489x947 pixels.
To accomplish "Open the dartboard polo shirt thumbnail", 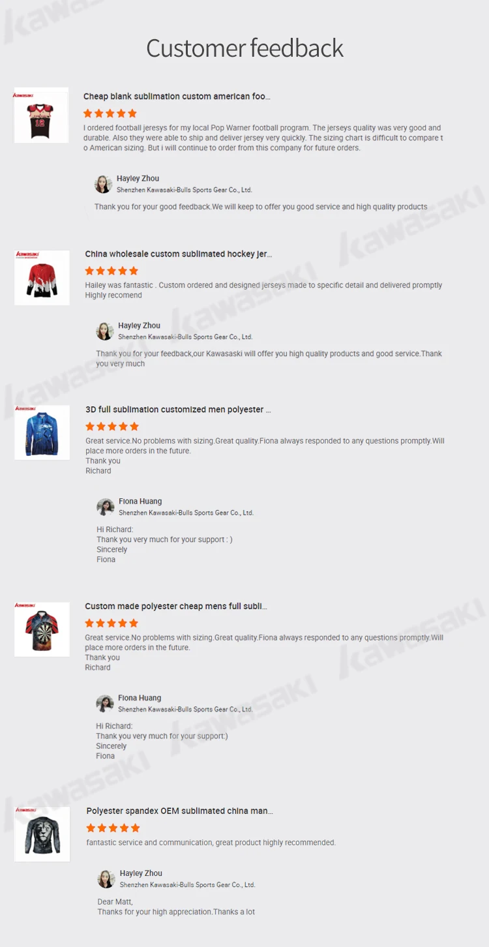I will (x=42, y=629).
